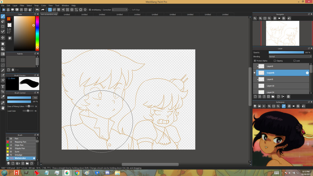
Task: Select the Text tool
Action: 3,86
